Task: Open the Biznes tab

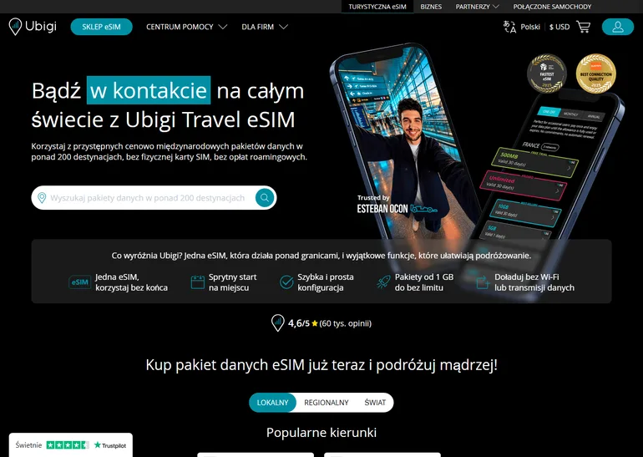Action: pos(431,7)
